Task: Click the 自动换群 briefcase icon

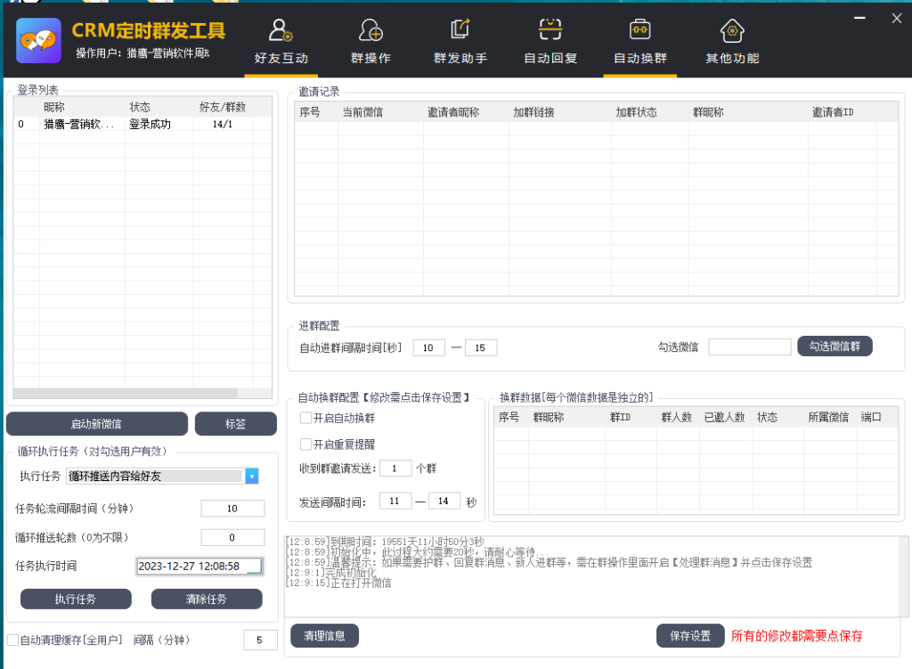Action: tap(639, 30)
